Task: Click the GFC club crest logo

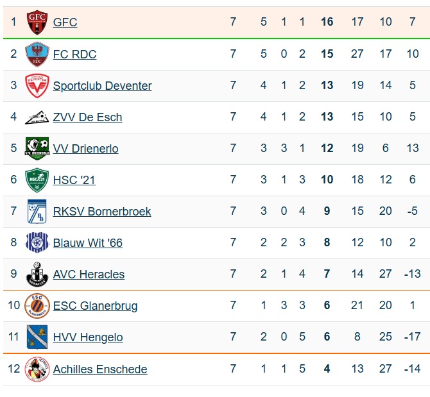Action: pyautogui.click(x=37, y=22)
